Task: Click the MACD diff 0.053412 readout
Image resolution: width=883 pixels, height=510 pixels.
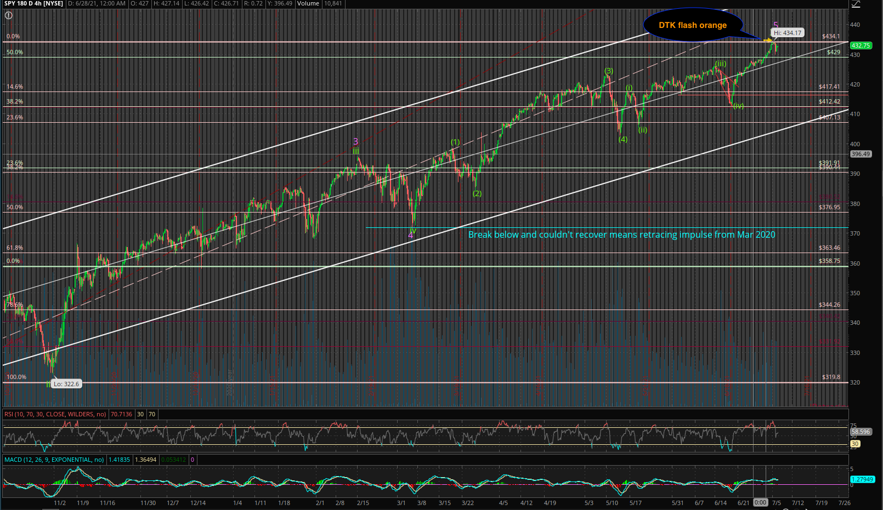Action: coord(173,460)
